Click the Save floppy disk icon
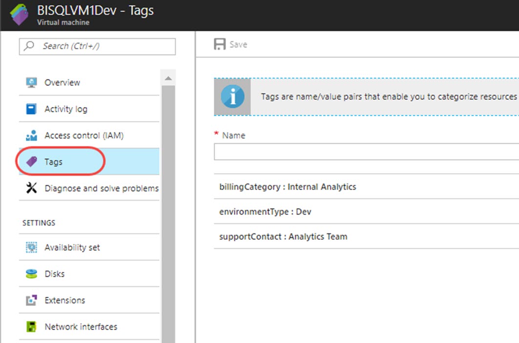Screen dimensions: 519x343 (x=220, y=44)
